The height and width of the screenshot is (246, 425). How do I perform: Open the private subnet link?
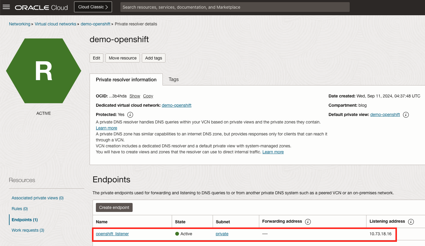click(222, 234)
